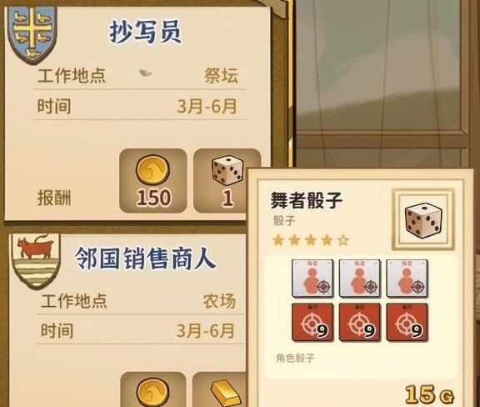This screenshot has height=407, width=480.
Task: Select the middle white dancer dice face
Action: click(360, 279)
